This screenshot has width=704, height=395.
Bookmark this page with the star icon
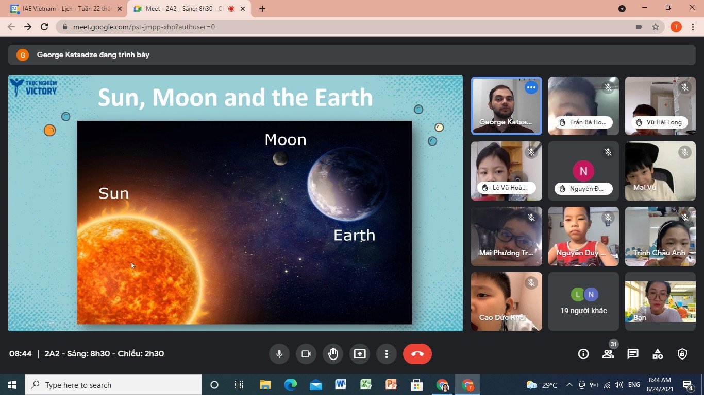pyautogui.click(x=656, y=27)
